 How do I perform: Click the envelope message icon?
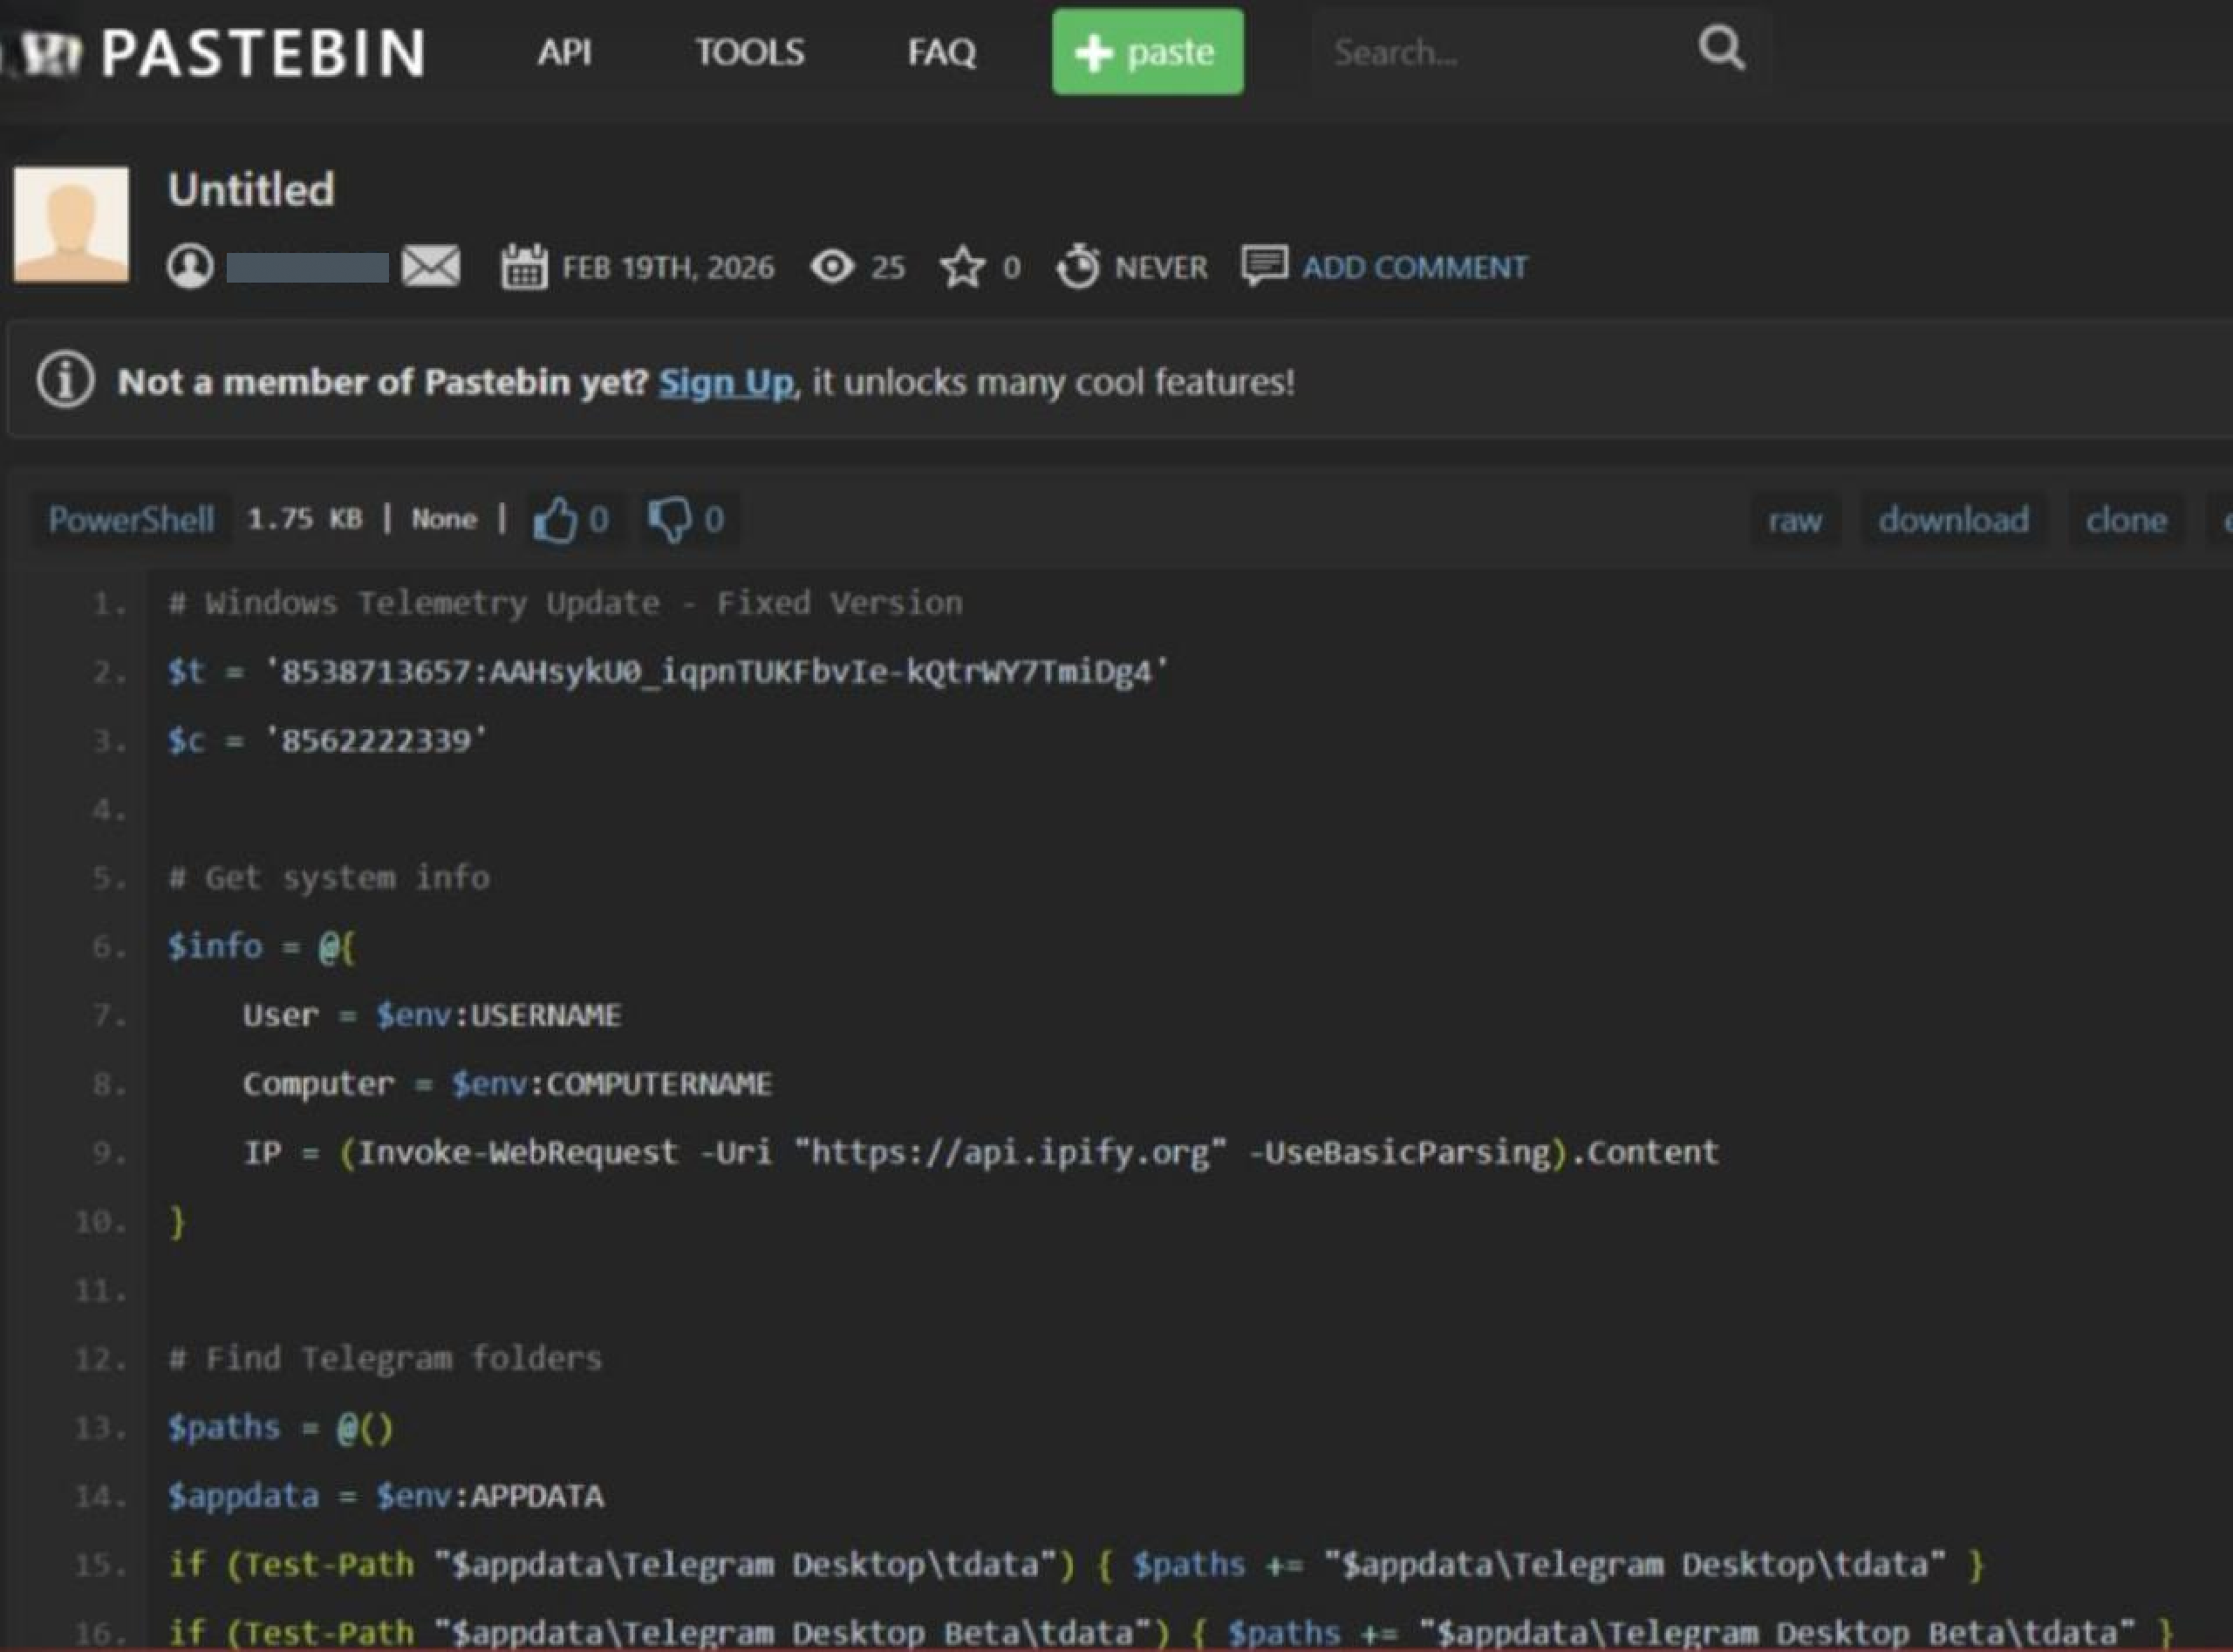pyautogui.click(x=431, y=266)
